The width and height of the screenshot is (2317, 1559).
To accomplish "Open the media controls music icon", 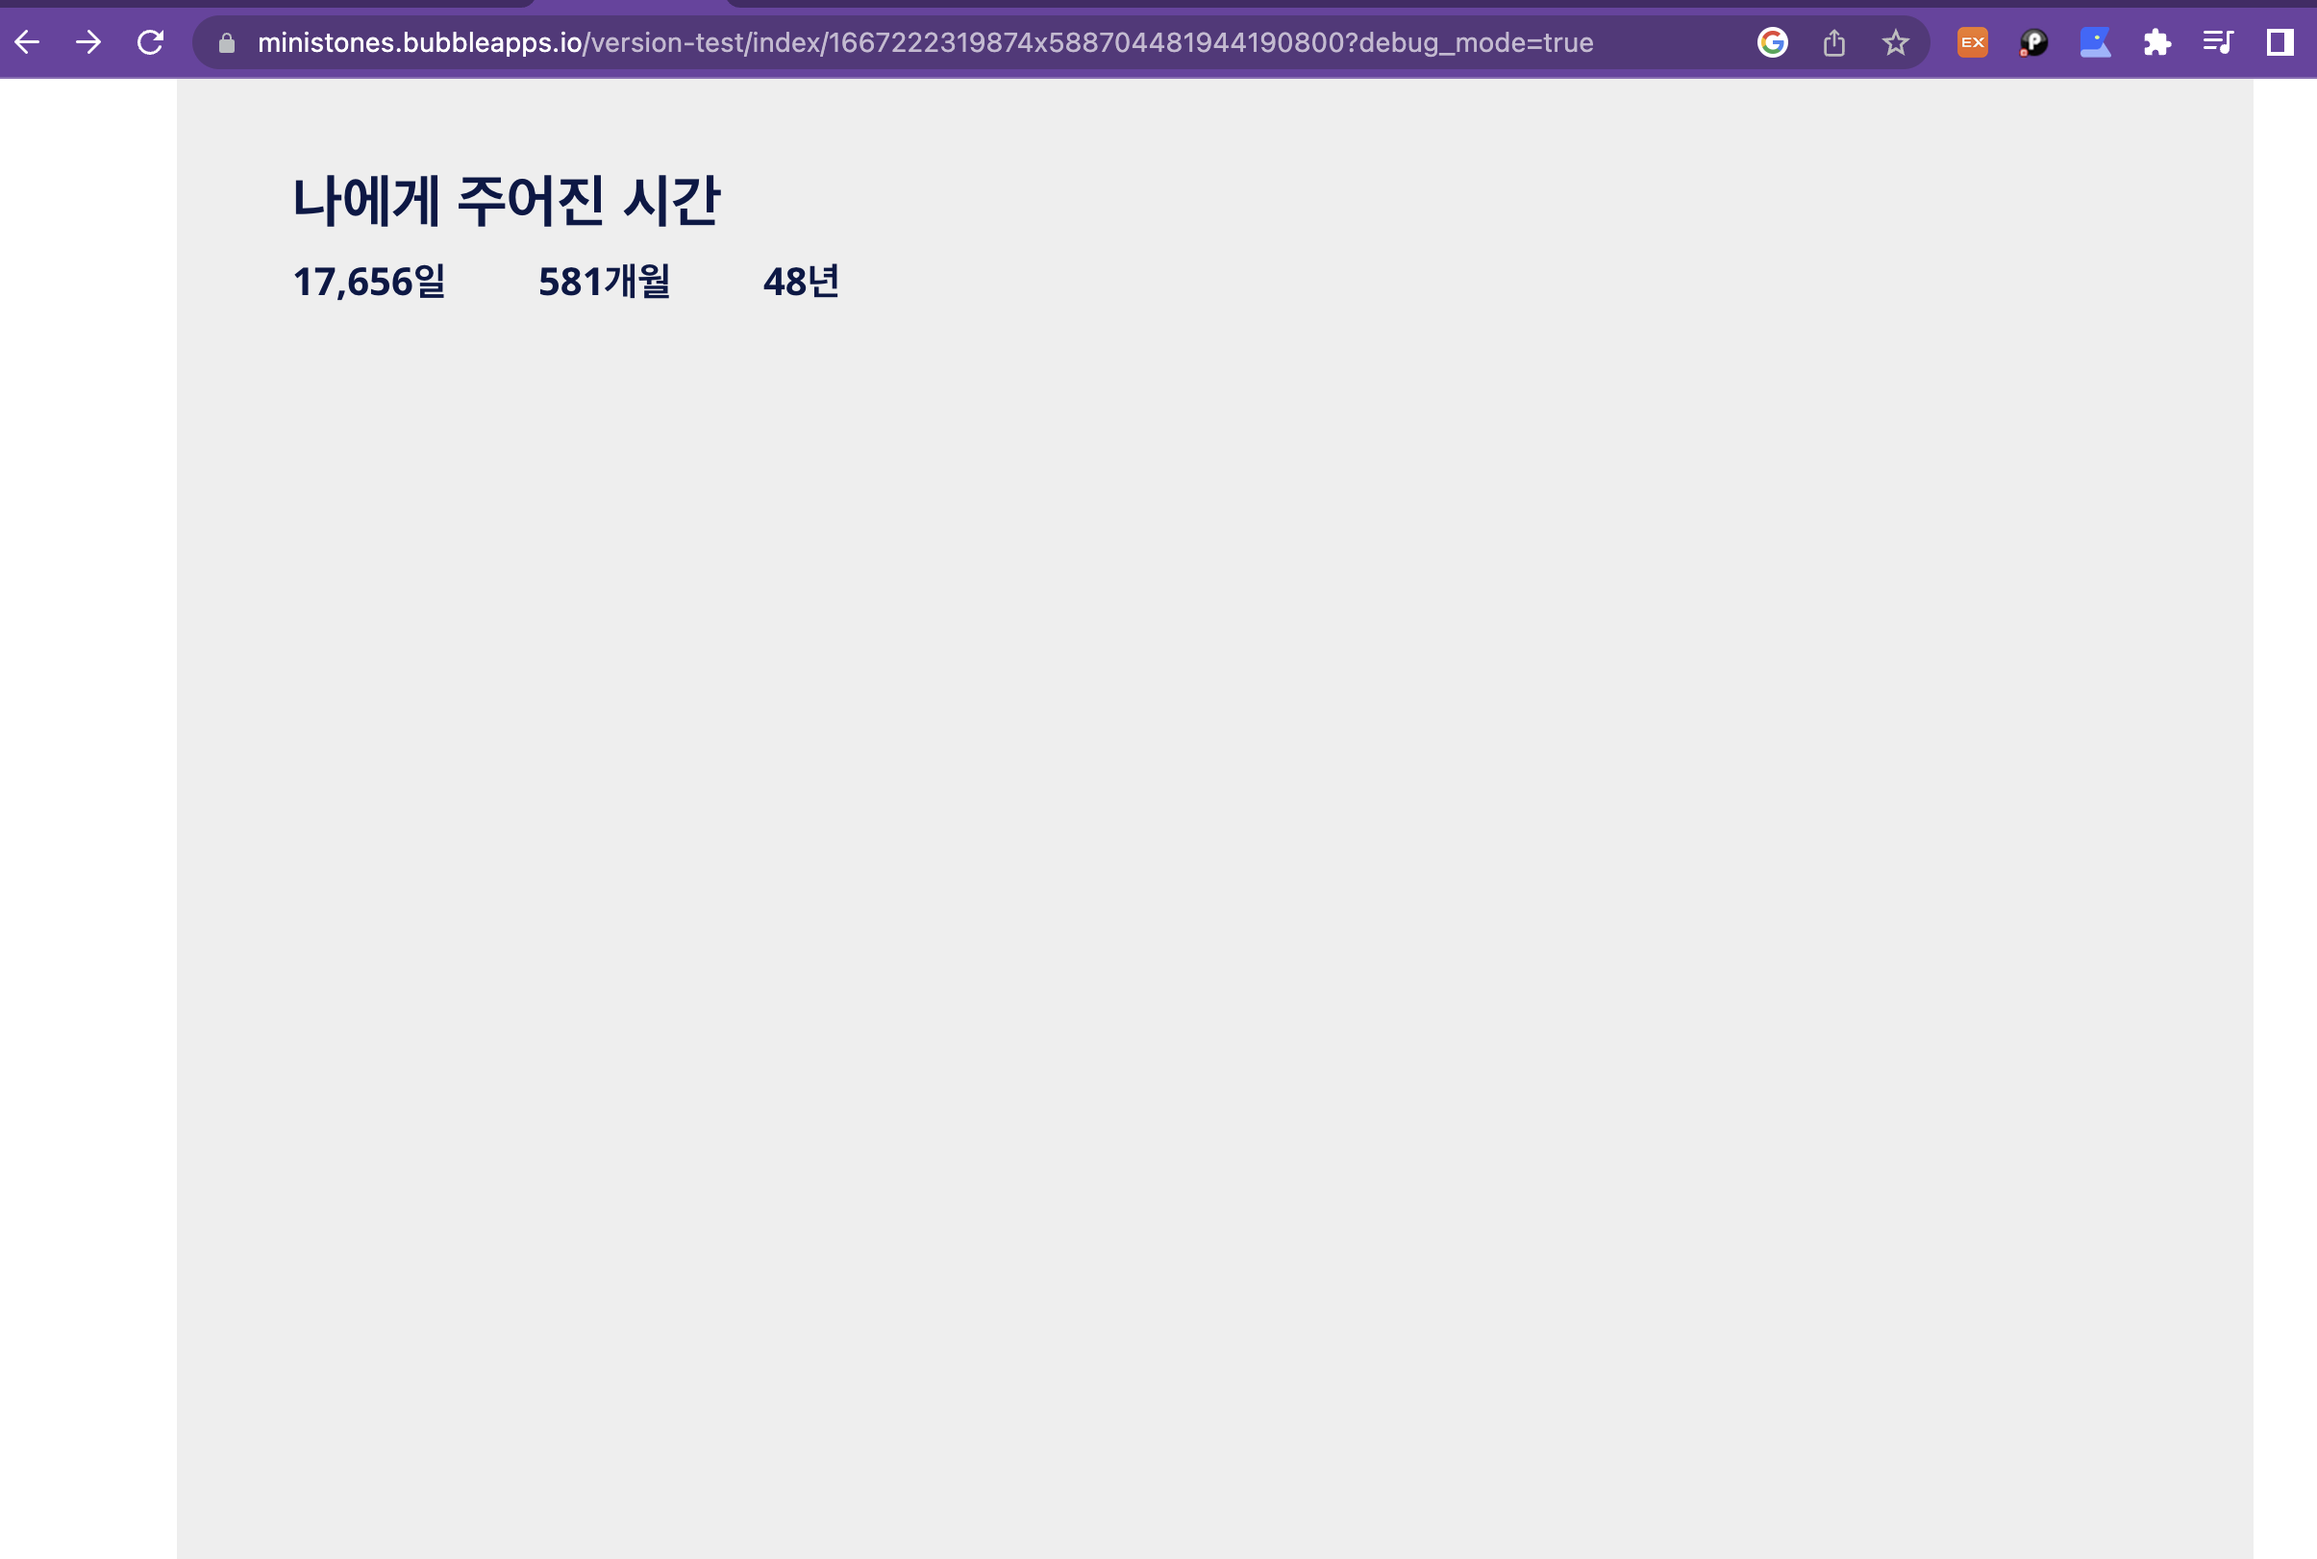I will coord(2219,41).
